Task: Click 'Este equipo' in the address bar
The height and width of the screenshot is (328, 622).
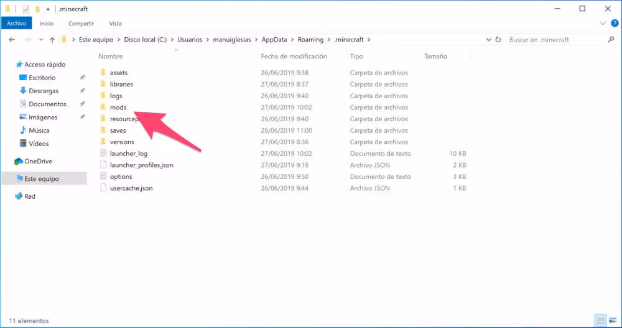Action: pyautogui.click(x=96, y=40)
